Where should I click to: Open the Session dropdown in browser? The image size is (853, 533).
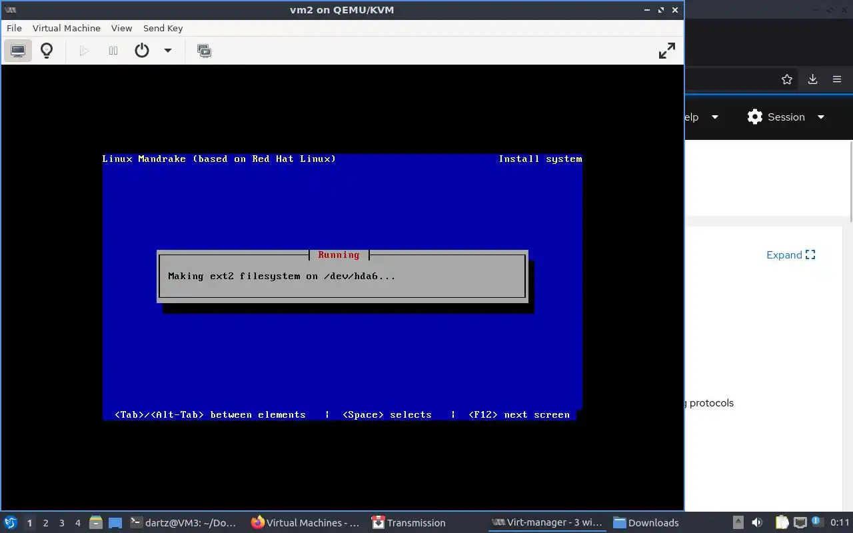pyautogui.click(x=786, y=117)
